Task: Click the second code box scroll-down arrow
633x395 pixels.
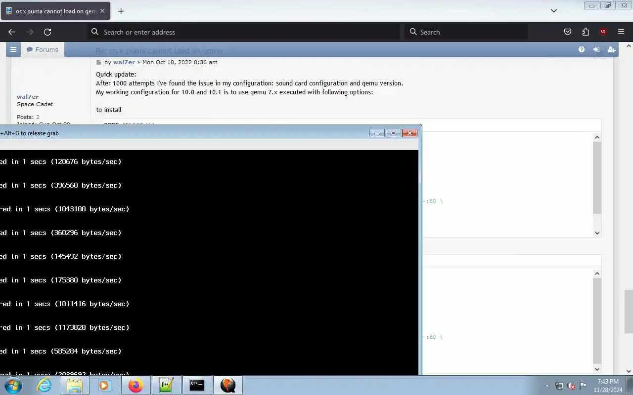Action: click(597, 369)
